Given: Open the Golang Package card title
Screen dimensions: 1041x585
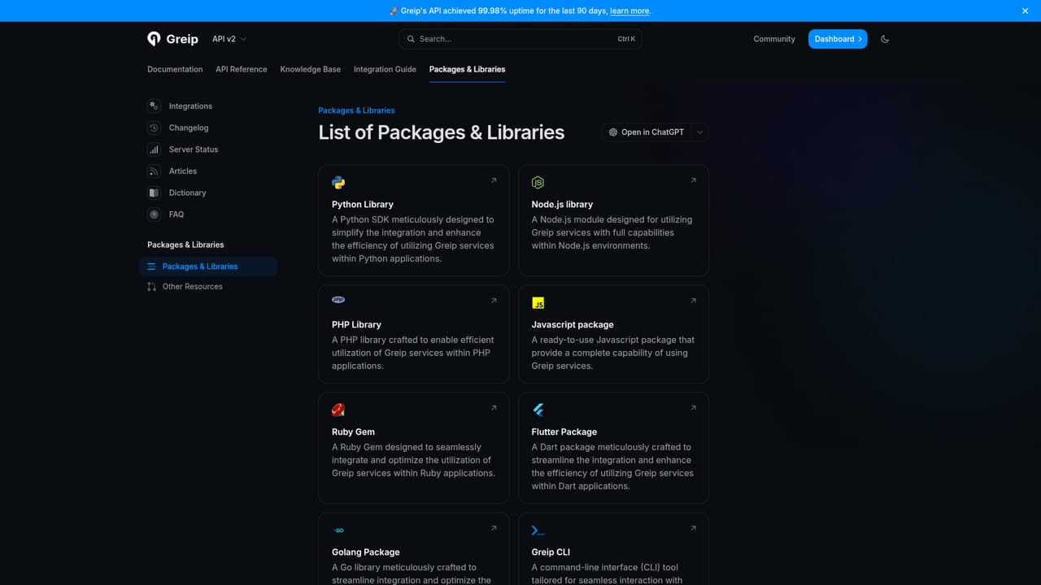Looking at the screenshot, I should pos(366,552).
